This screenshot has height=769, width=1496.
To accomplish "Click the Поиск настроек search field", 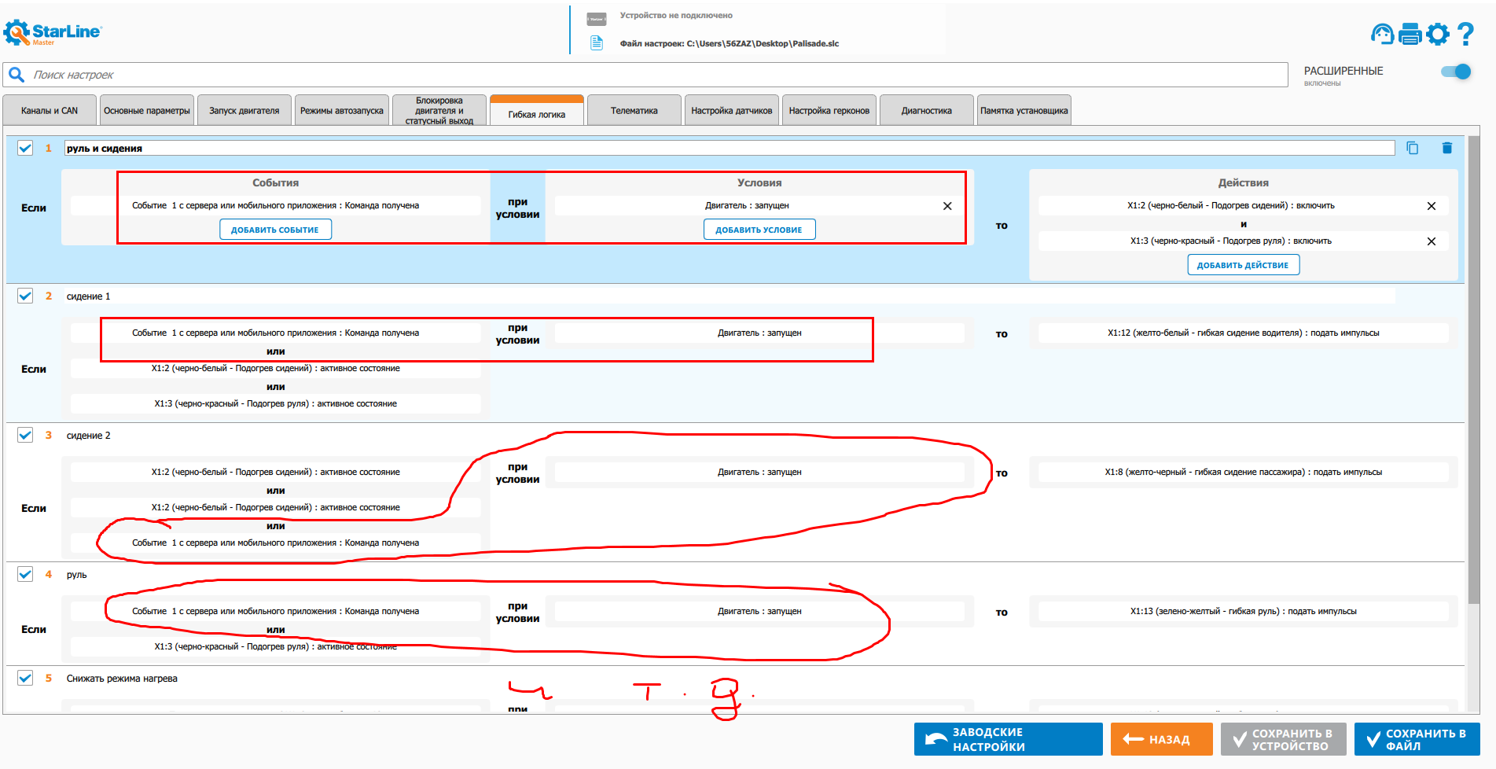I will 645,75.
